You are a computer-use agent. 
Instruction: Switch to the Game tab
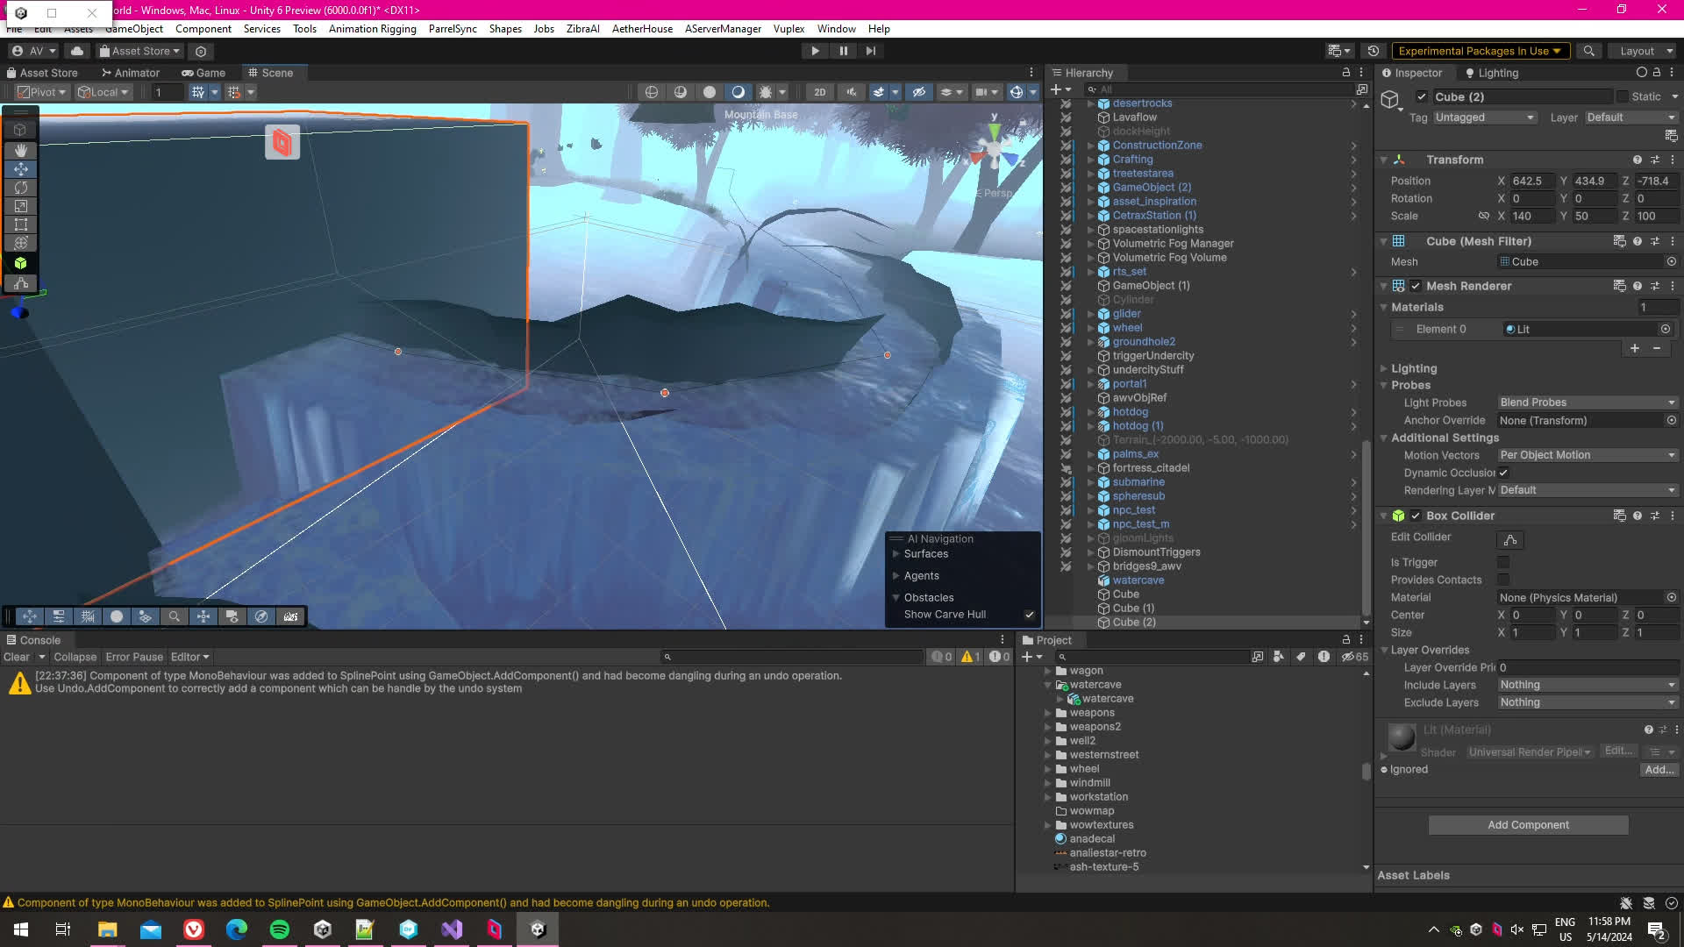[203, 73]
